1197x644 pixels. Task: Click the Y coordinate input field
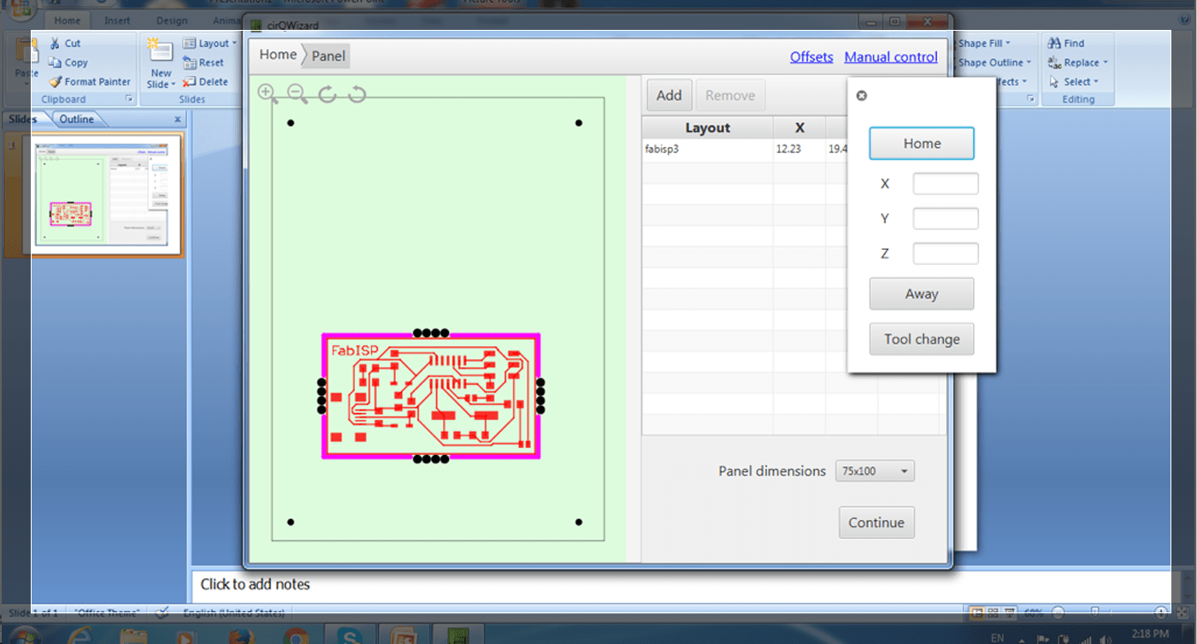point(946,219)
